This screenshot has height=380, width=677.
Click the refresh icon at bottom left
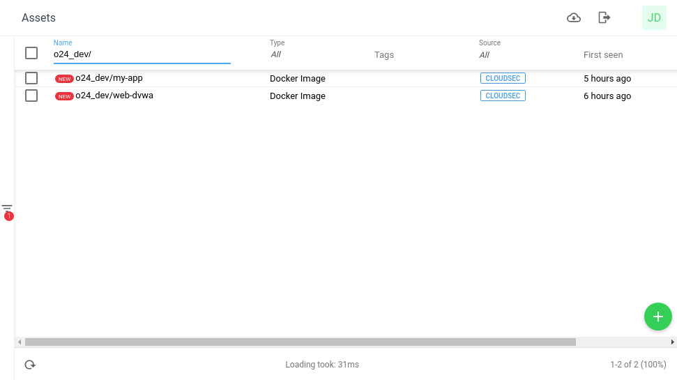pos(30,365)
